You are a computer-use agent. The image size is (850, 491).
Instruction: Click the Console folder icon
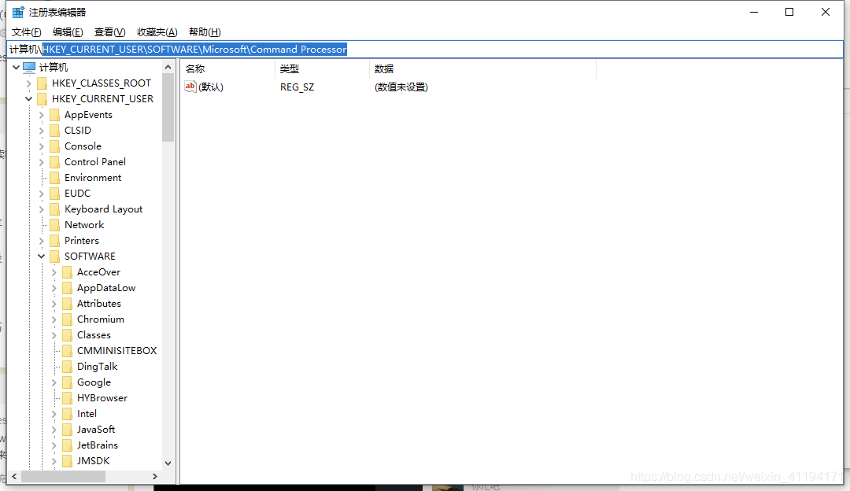tap(54, 146)
